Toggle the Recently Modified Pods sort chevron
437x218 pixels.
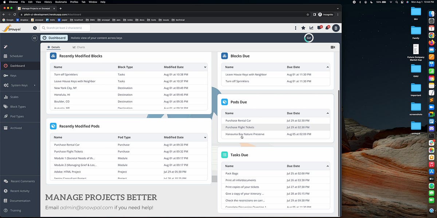205,137
